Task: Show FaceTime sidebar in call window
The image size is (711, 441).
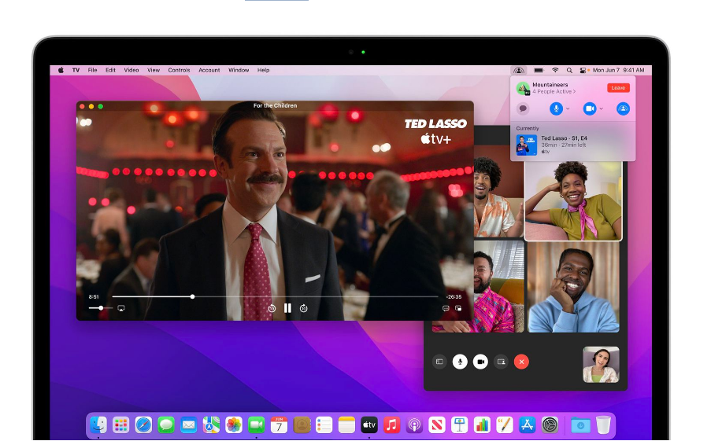Action: (440, 362)
